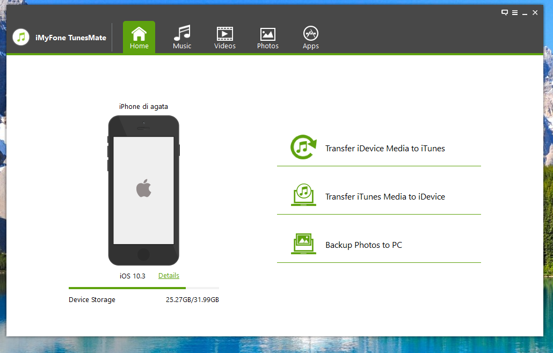Image resolution: width=553 pixels, height=353 pixels.
Task: Open the Home tab
Action: (139, 38)
